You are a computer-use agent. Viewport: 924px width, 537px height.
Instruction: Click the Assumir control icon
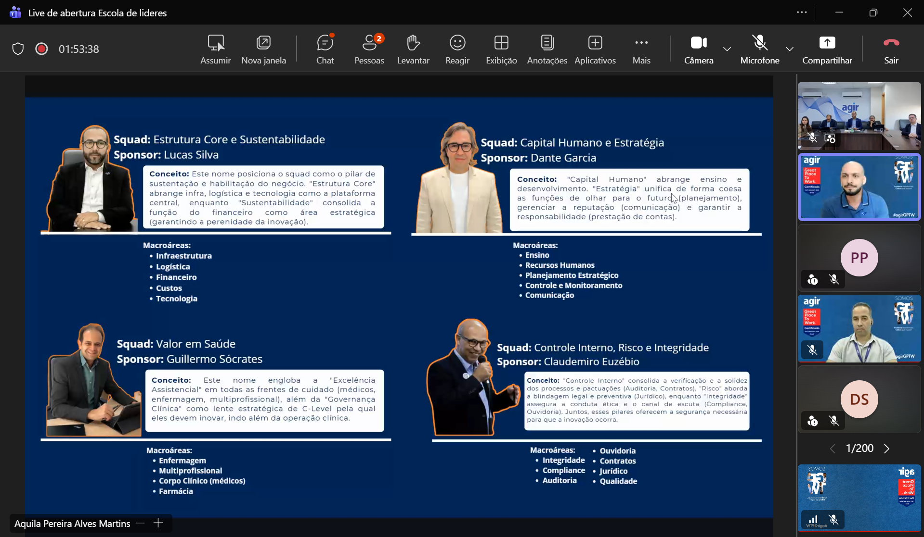[x=215, y=49]
